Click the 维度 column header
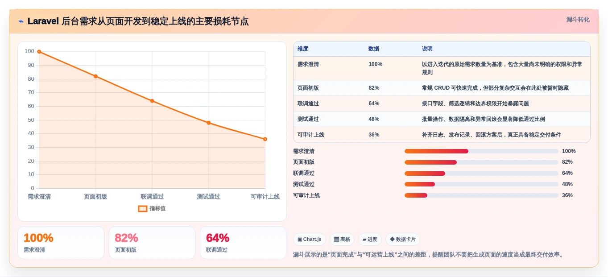The image size is (608, 277). pyautogui.click(x=303, y=49)
